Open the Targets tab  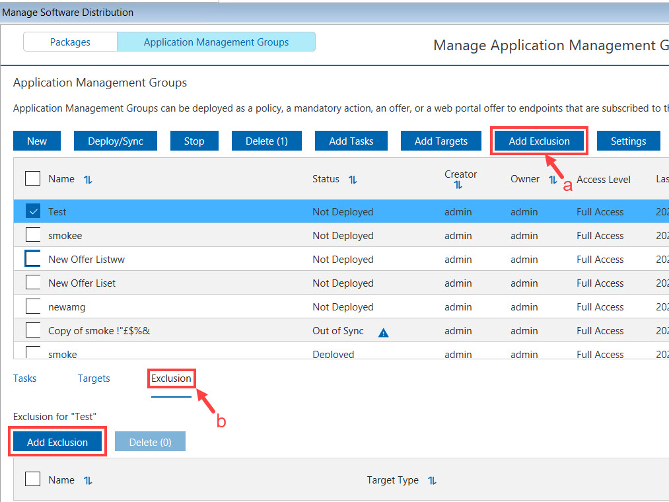[x=94, y=378]
